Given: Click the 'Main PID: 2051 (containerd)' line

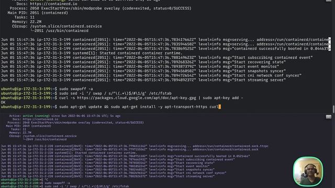Looking at the screenshot, I should tap(38, 13).
